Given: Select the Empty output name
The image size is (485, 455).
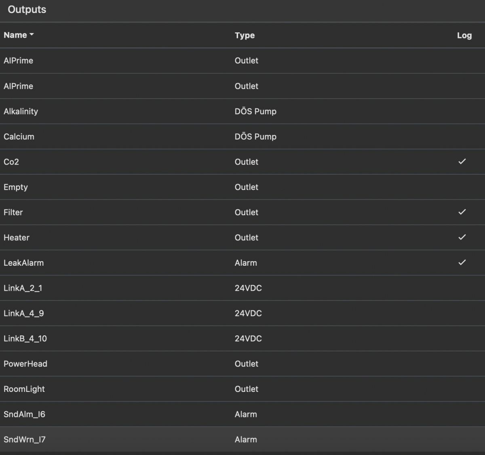Looking at the screenshot, I should tap(16, 187).
